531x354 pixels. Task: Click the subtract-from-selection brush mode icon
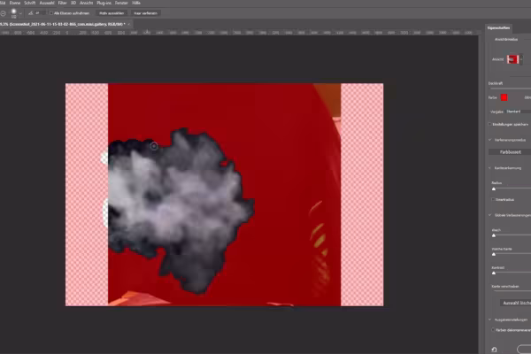point(3,13)
